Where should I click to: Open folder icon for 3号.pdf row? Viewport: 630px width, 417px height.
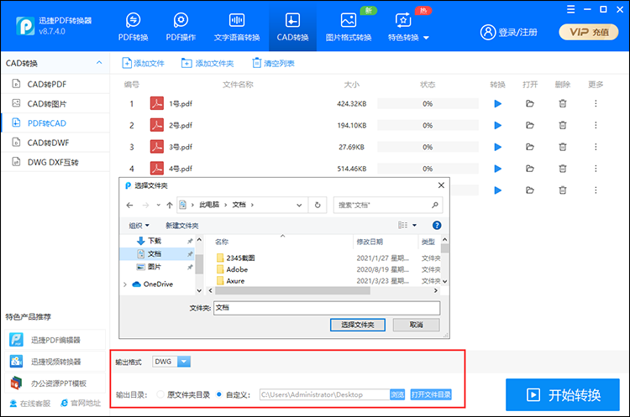tap(530, 147)
